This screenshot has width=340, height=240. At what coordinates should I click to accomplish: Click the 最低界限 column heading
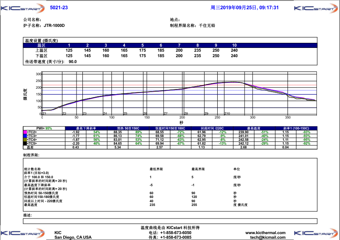tap(156, 169)
